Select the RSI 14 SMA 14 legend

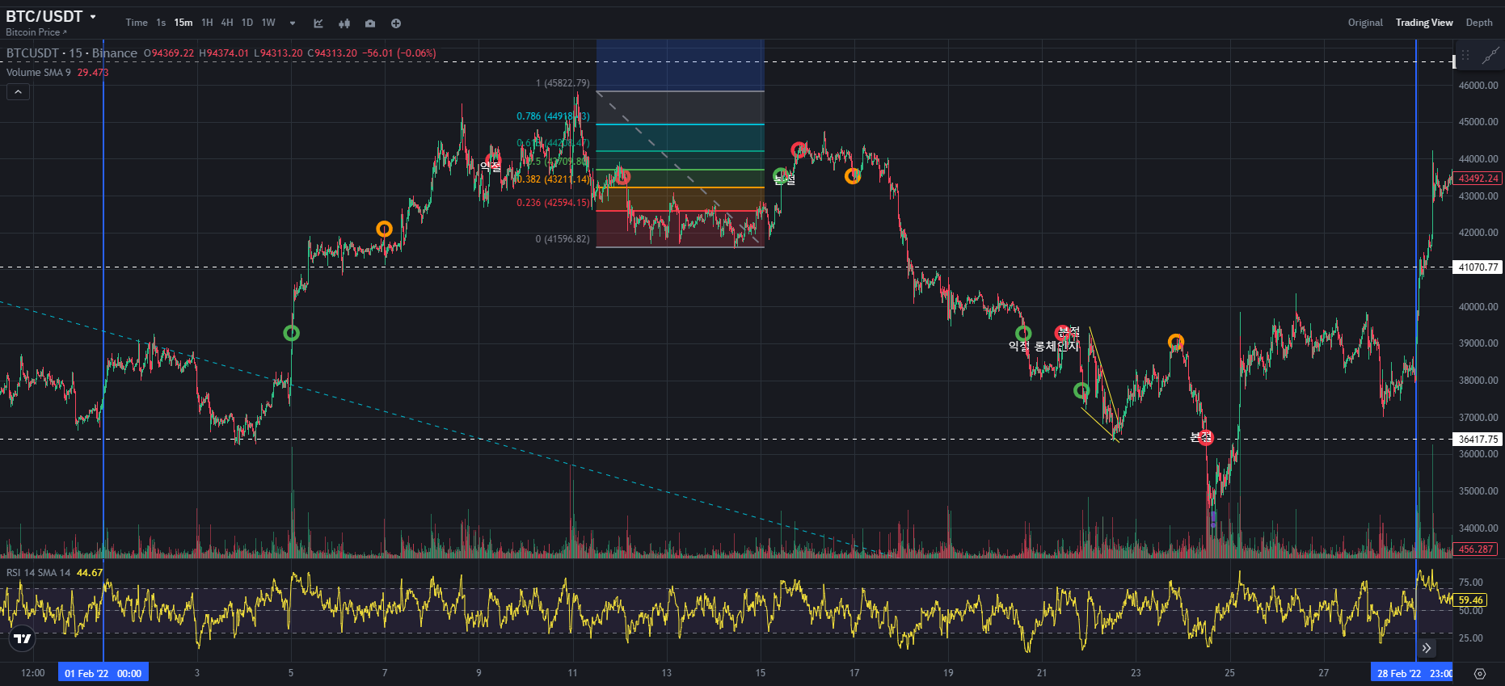(39, 573)
